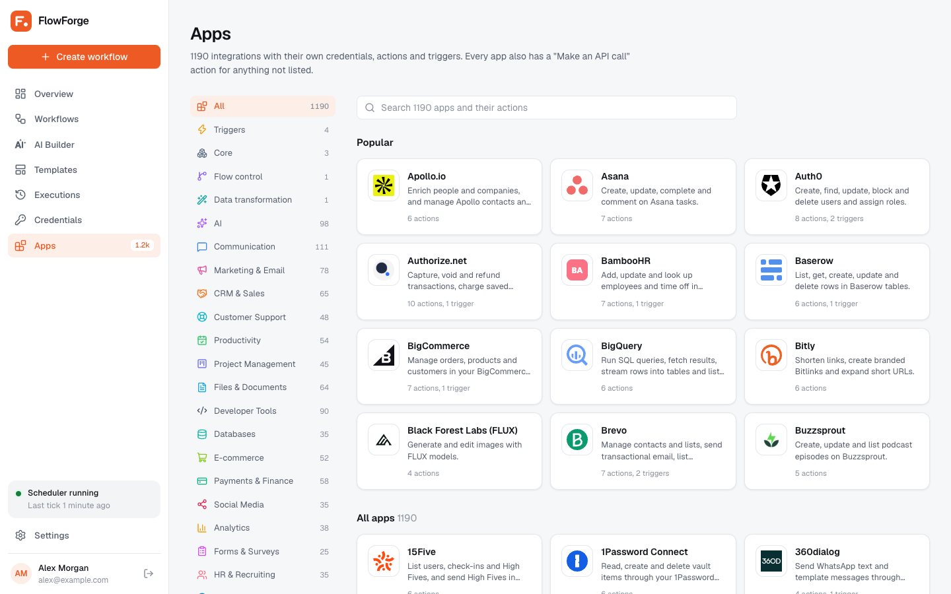Click the log out icon beside Alex Morgan
This screenshot has width=951, height=594.
[x=149, y=574]
